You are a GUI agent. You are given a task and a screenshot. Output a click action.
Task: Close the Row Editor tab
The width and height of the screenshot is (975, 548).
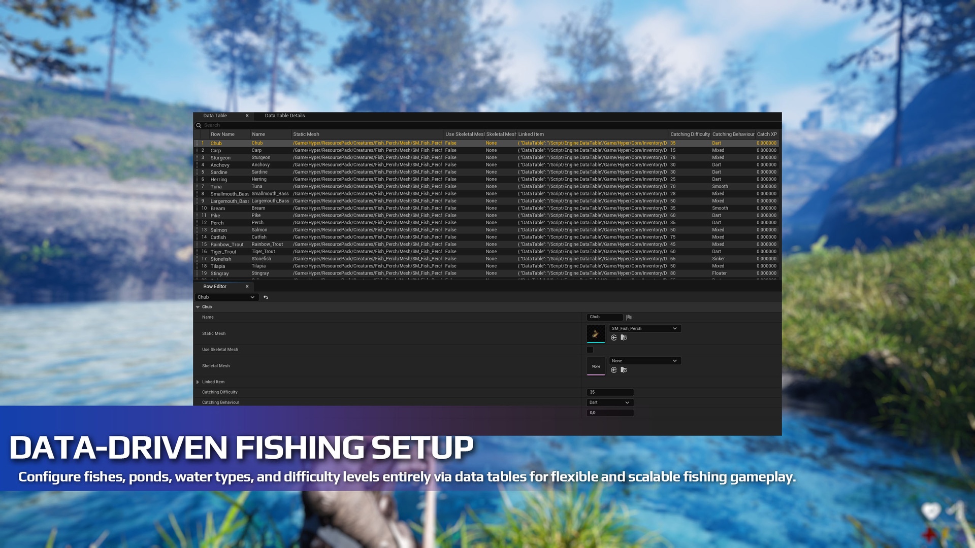(x=247, y=287)
